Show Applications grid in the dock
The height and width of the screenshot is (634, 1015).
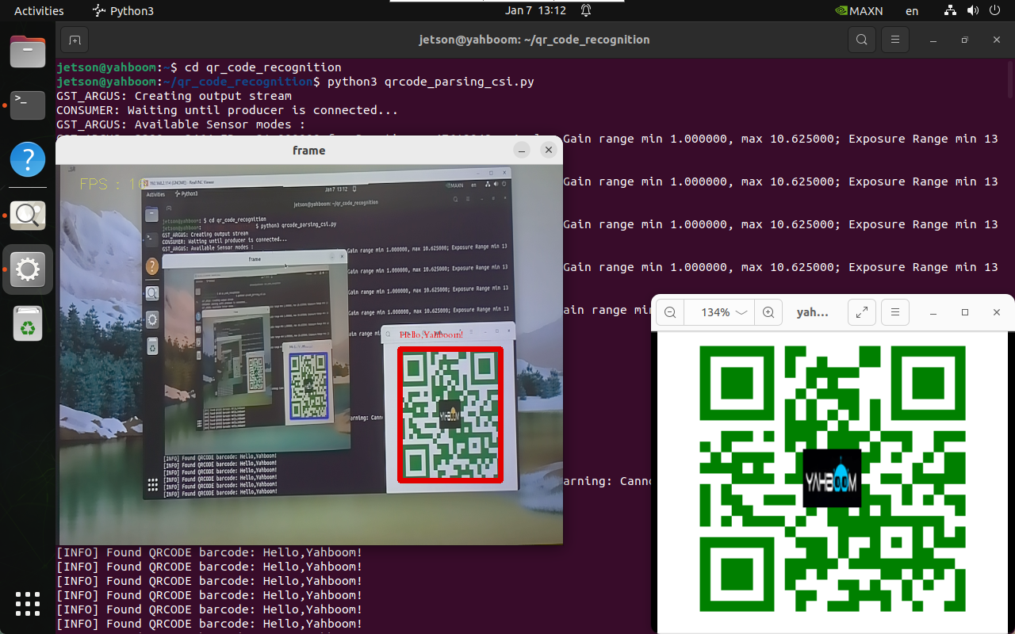click(28, 604)
